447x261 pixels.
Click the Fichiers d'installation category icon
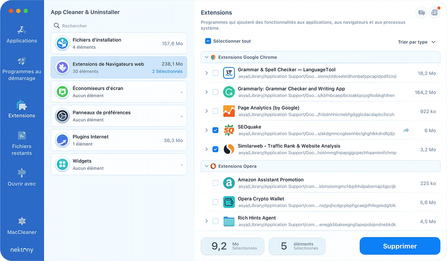pos(62,43)
